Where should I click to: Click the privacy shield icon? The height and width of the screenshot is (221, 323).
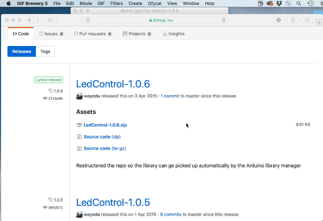88,20
